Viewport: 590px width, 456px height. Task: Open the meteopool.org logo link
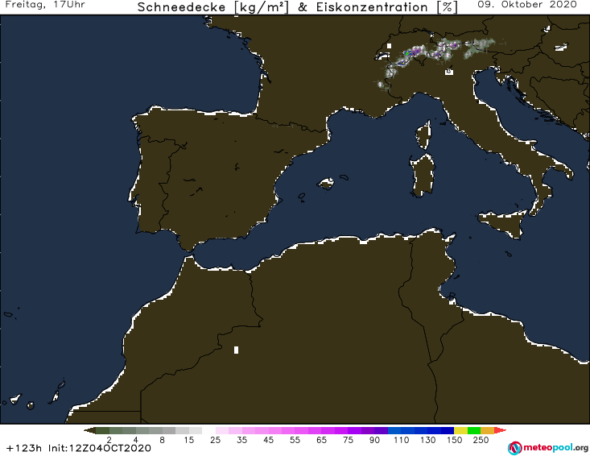548,448
